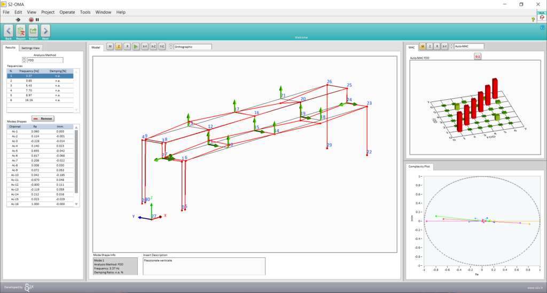Toggle the Z button in MAC panel
Viewport: 547px width, 293px height.
point(430,46)
